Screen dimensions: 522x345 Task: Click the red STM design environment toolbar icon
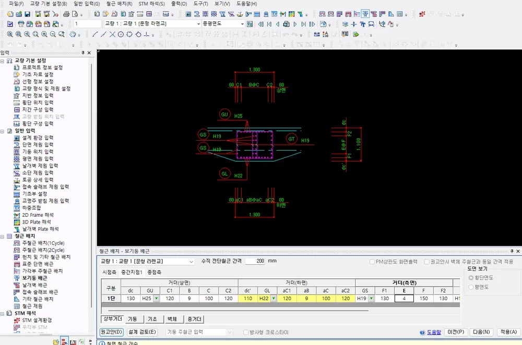pyautogui.click(x=422, y=14)
